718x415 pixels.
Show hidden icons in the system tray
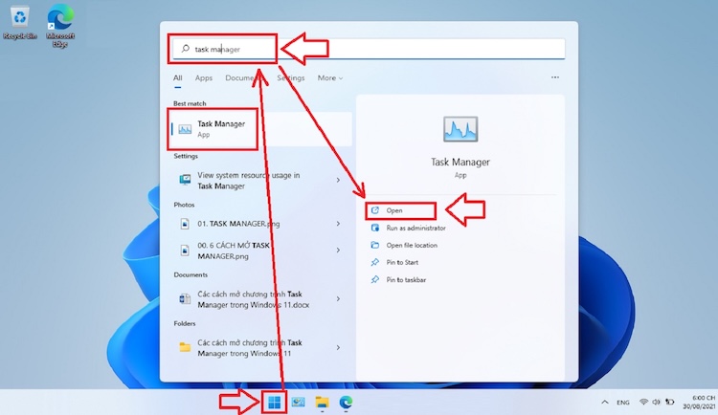(604, 402)
